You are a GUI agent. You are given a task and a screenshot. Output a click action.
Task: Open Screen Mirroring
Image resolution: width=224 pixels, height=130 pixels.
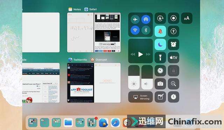(x=140, y=97)
